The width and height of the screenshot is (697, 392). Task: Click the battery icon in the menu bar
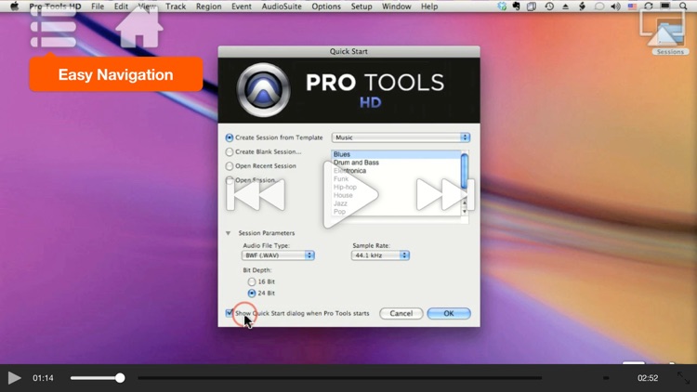click(665, 6)
